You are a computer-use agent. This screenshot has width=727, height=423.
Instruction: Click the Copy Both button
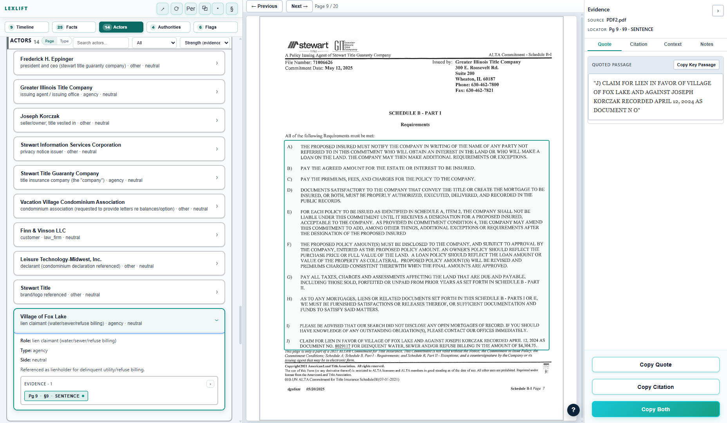pyautogui.click(x=655, y=409)
